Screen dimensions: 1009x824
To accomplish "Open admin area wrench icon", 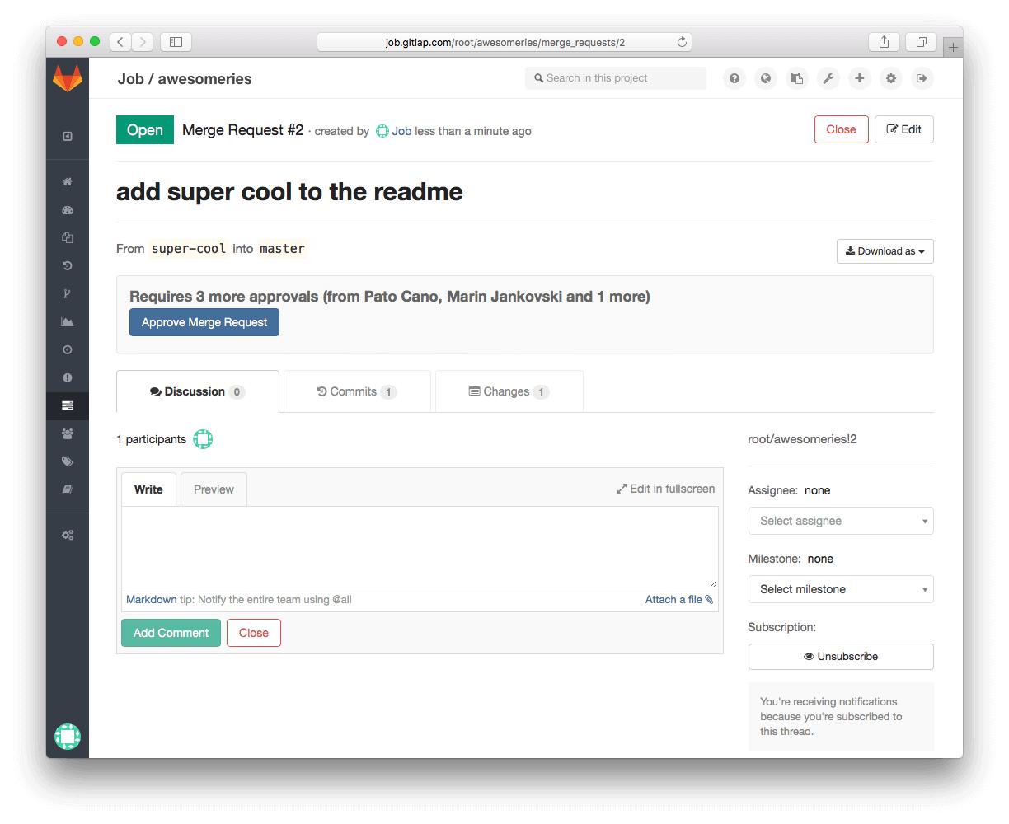I will (828, 78).
